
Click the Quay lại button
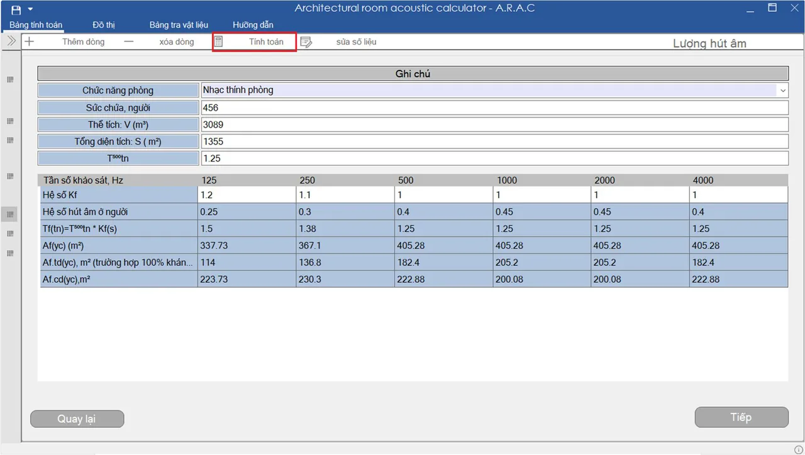click(77, 419)
